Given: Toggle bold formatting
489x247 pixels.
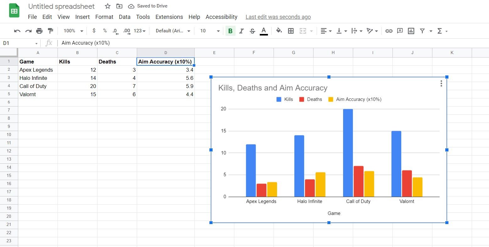Looking at the screenshot, I should [230, 31].
